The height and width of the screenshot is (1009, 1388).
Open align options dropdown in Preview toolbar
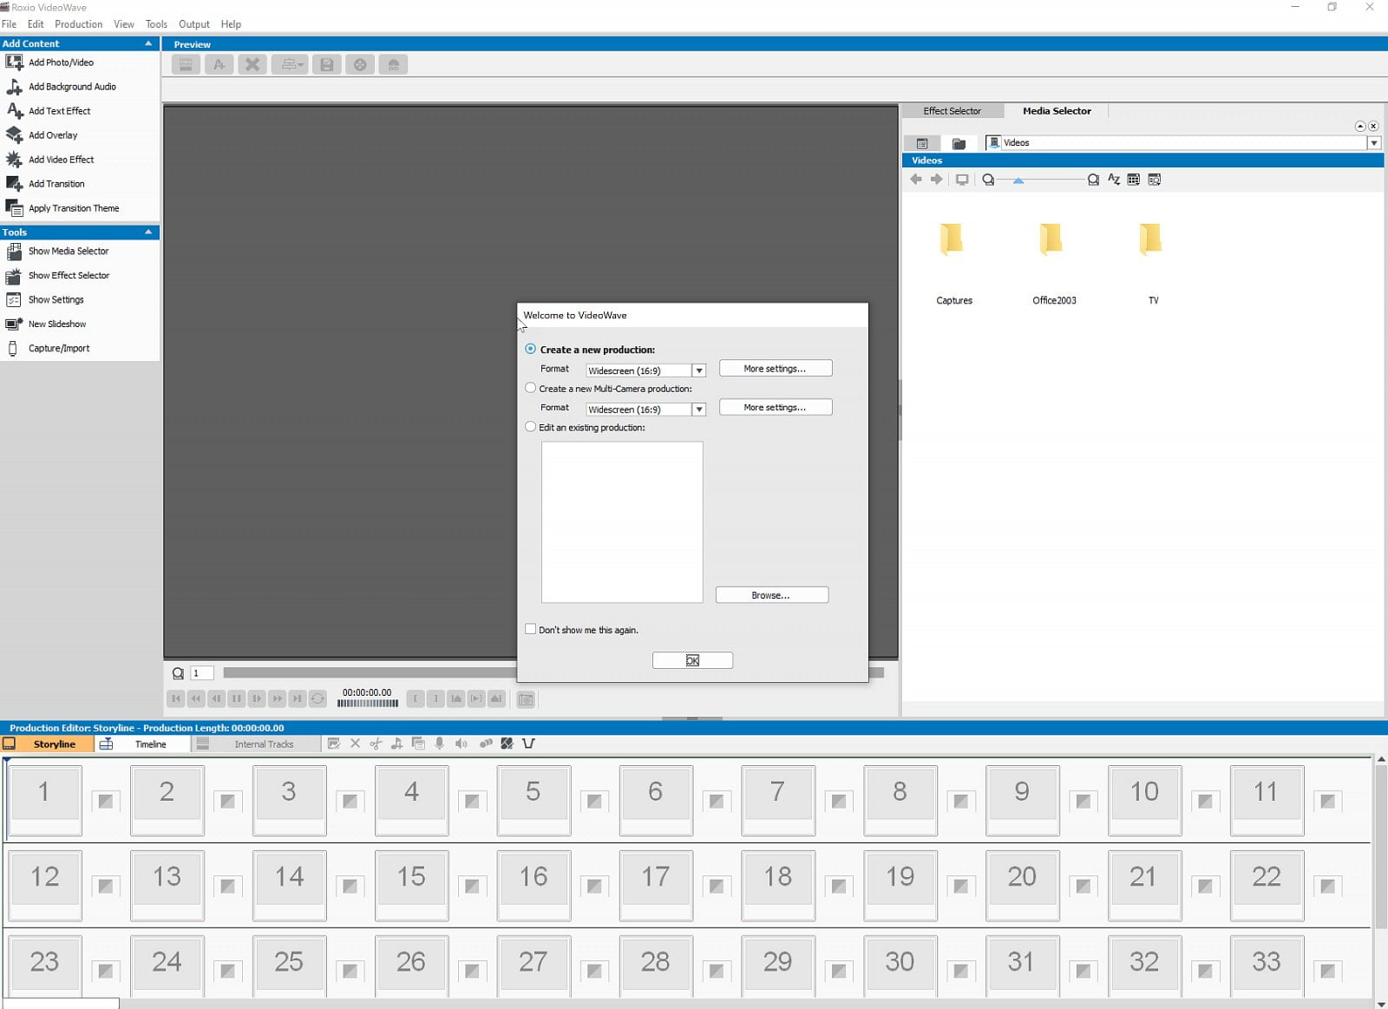coord(290,64)
